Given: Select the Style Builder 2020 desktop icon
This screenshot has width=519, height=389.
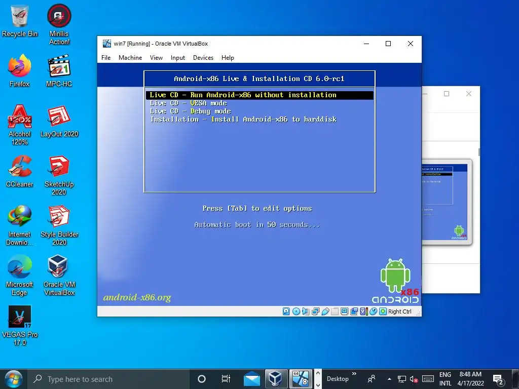Looking at the screenshot, I should pyautogui.click(x=59, y=225).
